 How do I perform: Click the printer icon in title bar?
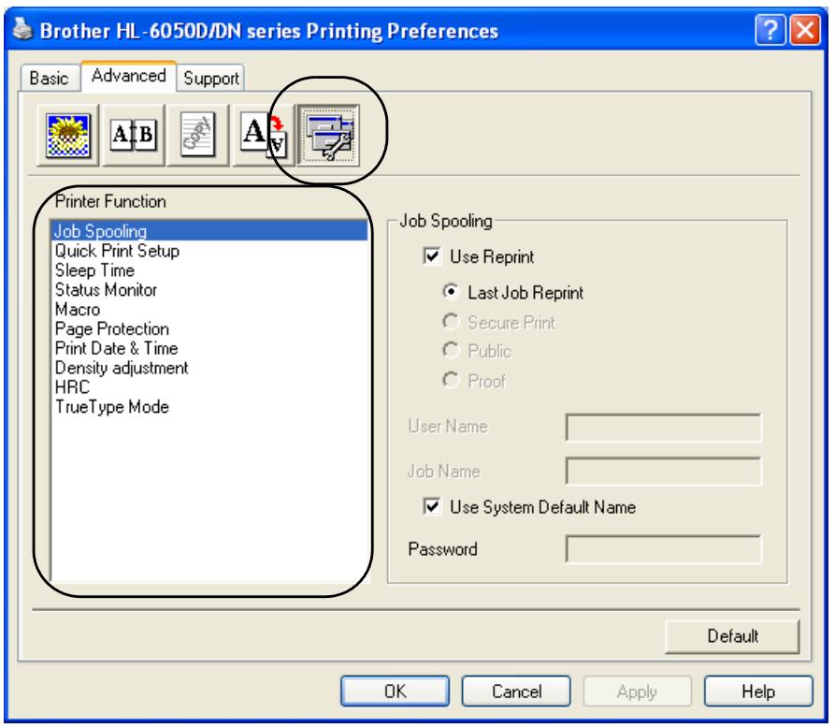click(22, 29)
